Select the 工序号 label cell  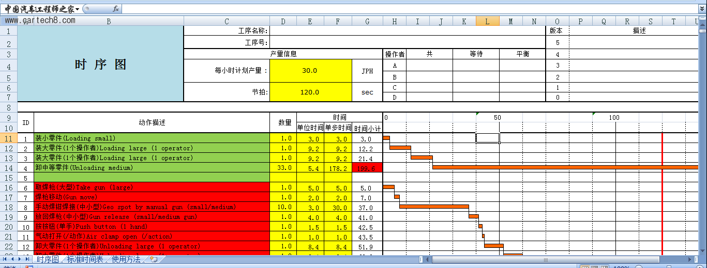[x=227, y=42]
